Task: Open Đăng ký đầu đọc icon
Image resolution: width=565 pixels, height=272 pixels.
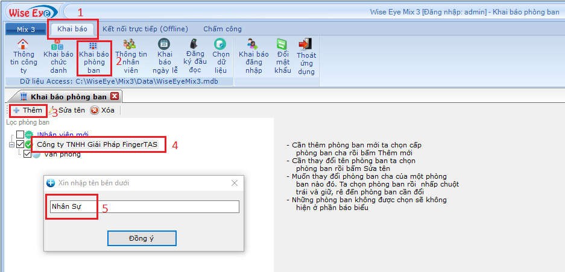Action: [x=195, y=45]
